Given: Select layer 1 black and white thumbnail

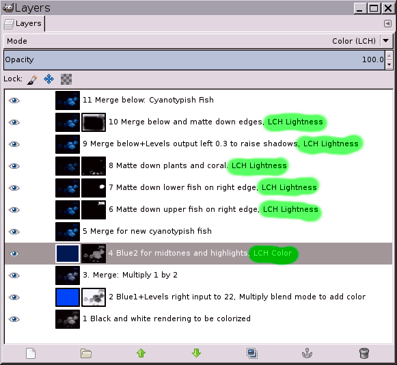Looking at the screenshot, I should coord(68,319).
